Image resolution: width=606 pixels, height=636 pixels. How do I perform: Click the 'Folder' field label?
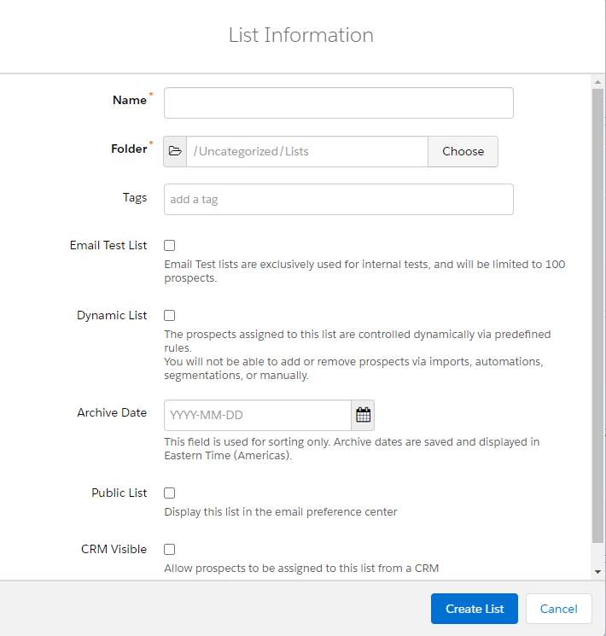129,149
